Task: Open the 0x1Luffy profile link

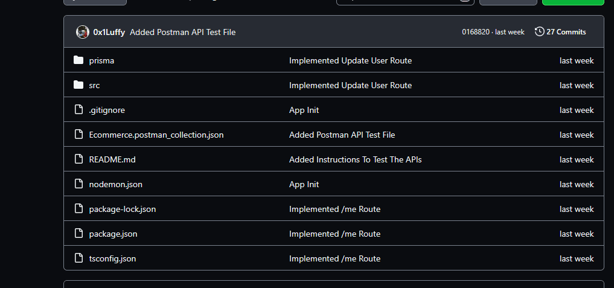Action: point(109,32)
